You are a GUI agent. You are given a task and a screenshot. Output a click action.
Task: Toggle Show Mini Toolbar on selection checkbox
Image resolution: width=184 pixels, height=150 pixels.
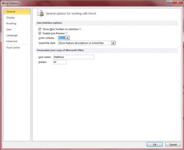click(40, 29)
